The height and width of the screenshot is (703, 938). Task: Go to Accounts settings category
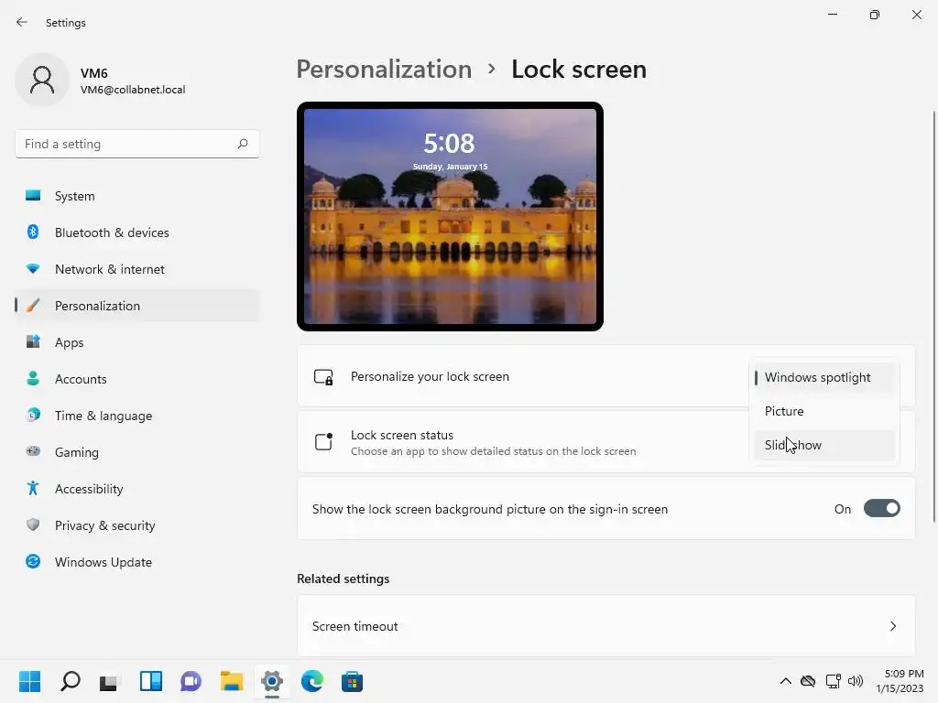pyautogui.click(x=137, y=378)
